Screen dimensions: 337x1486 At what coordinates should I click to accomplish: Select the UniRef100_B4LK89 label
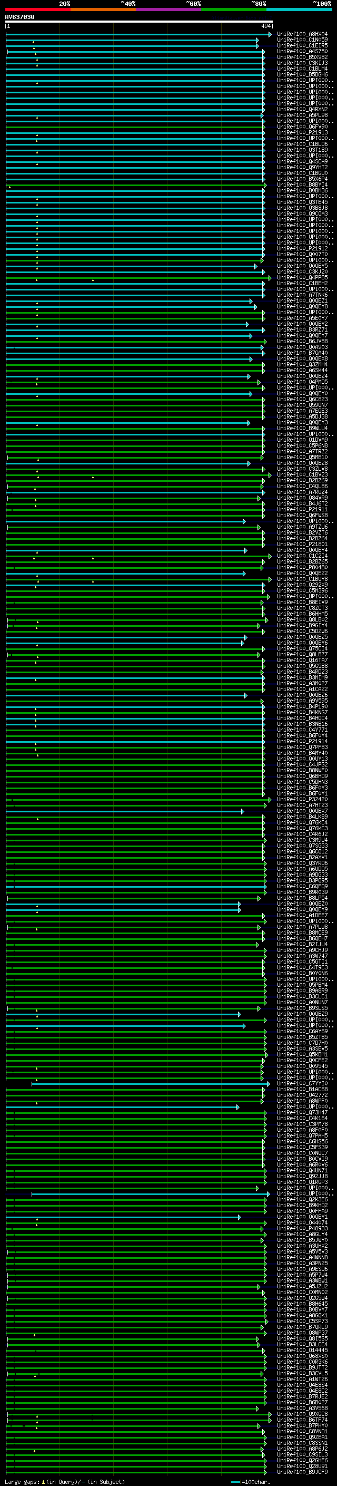click(x=302, y=817)
